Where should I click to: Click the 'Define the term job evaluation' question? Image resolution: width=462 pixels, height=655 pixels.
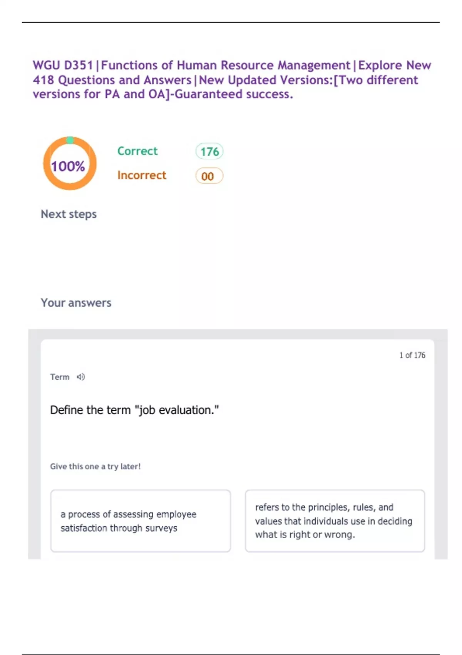pos(134,410)
